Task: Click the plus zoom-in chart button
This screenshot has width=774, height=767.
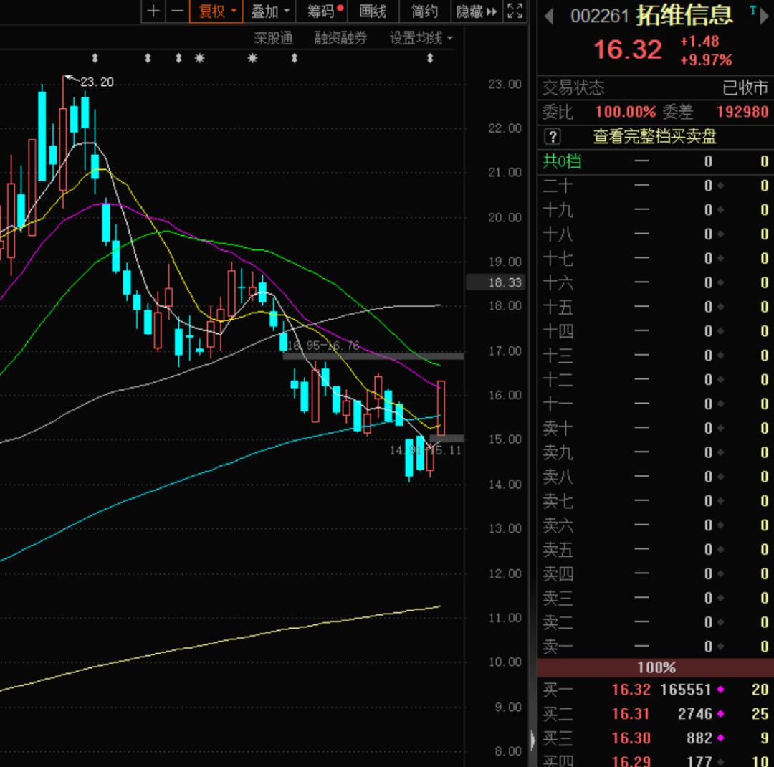Action: click(x=153, y=11)
